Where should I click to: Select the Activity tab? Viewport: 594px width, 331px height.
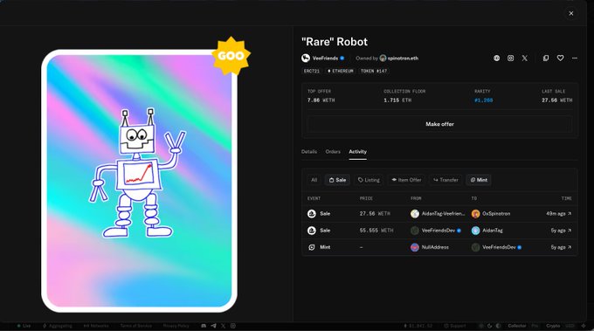pyautogui.click(x=357, y=151)
